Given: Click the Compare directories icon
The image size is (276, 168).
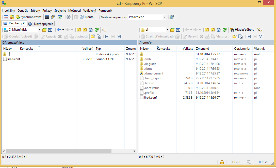Looking at the screenshot, I should coord(6,17).
